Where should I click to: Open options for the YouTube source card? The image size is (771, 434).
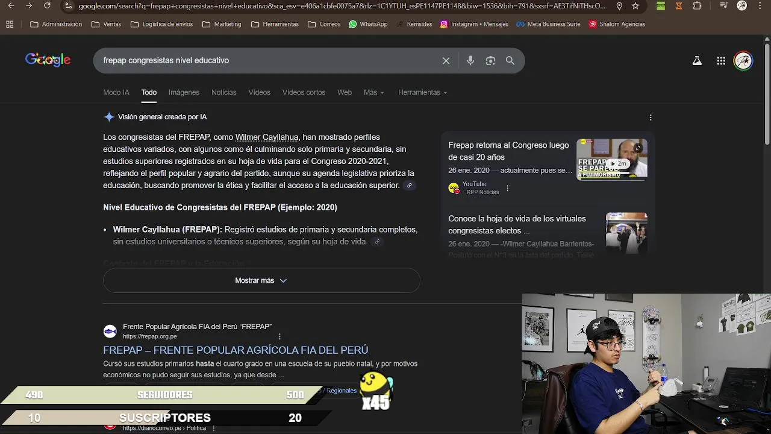pyautogui.click(x=508, y=188)
